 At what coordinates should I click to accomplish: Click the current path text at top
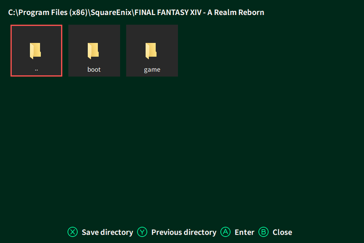[136, 12]
